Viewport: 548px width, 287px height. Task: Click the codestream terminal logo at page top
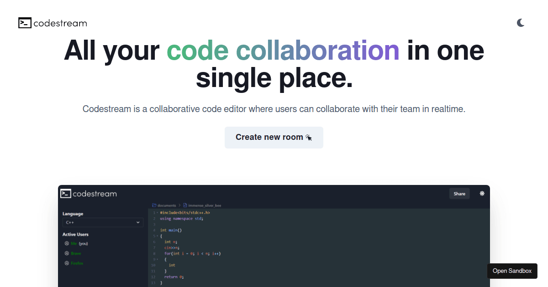tap(25, 23)
